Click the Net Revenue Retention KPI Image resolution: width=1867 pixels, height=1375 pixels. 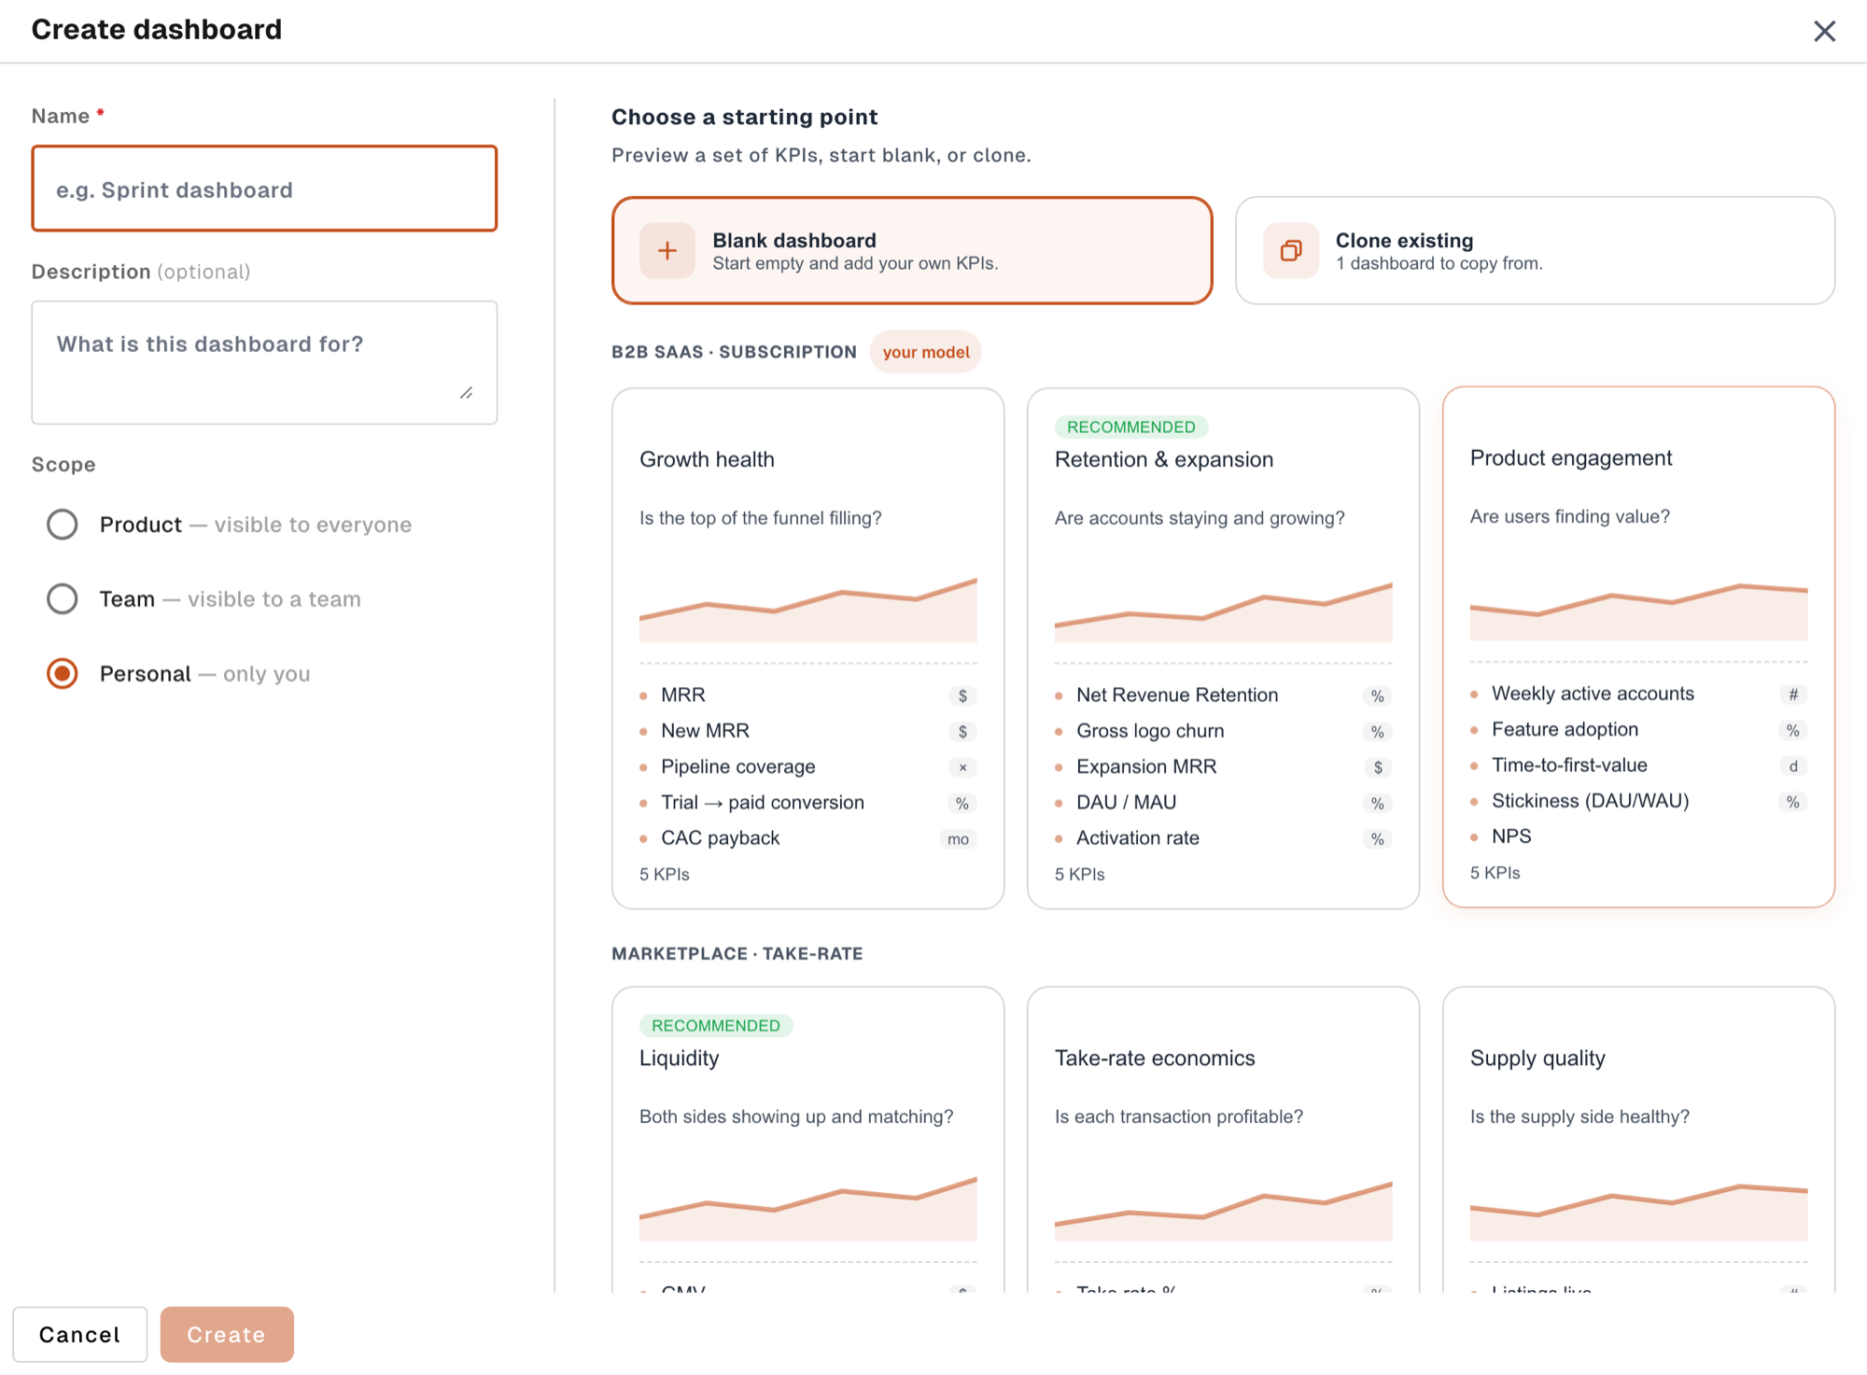[x=1223, y=695]
